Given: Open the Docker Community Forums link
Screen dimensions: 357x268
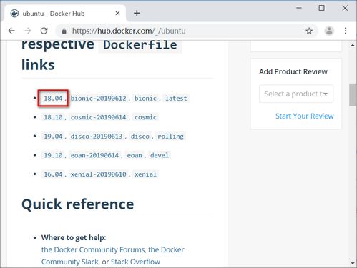Looking at the screenshot, I should (93, 249).
